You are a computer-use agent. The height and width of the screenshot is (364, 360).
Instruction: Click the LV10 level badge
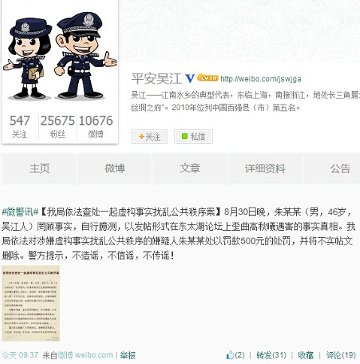click(x=207, y=78)
